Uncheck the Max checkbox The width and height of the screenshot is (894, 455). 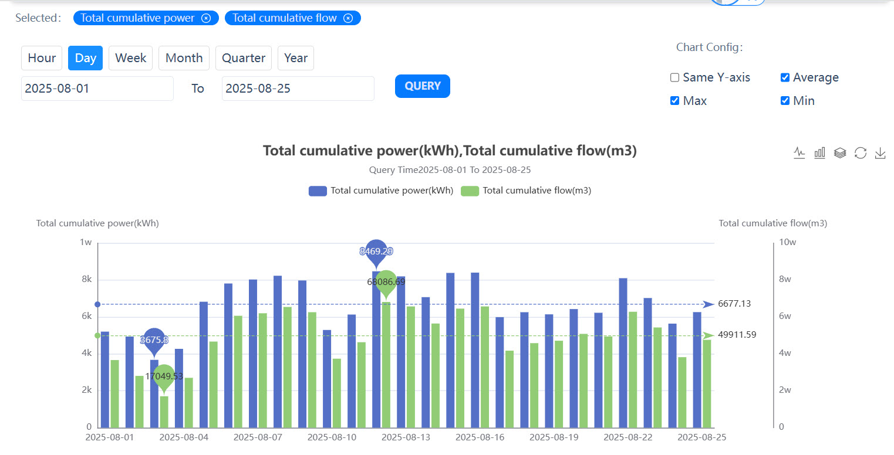tap(675, 101)
